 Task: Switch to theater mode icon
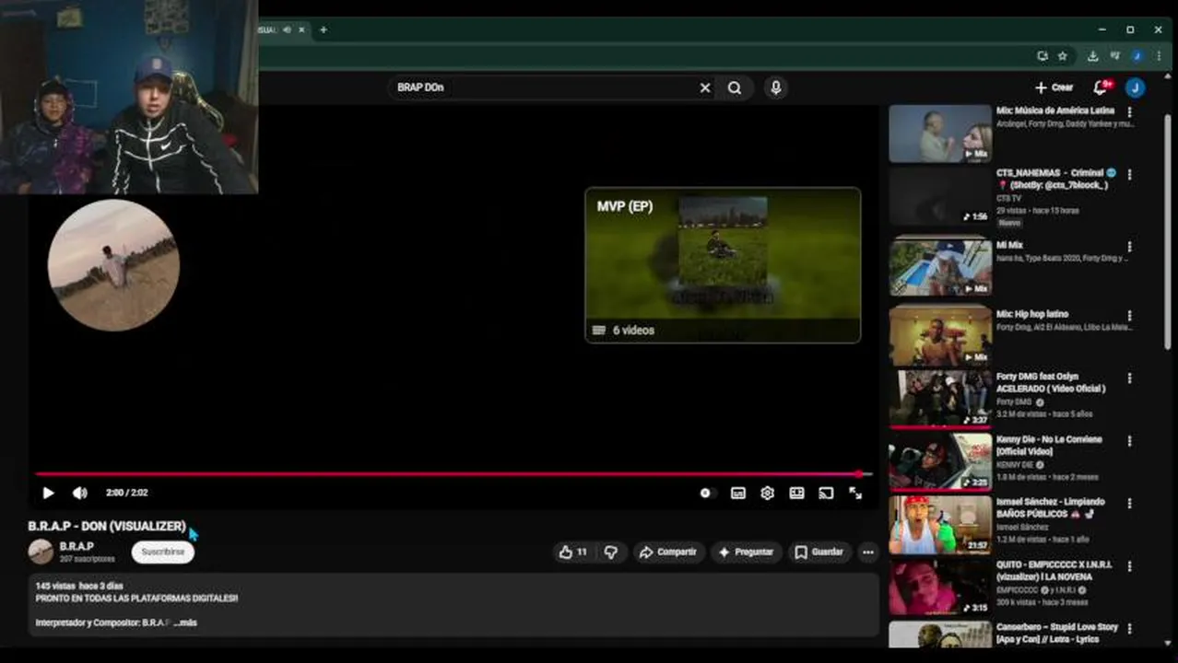coord(796,493)
